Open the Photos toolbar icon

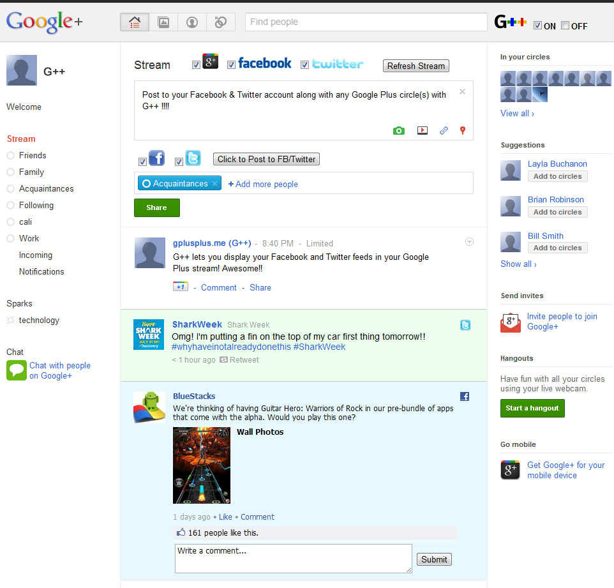click(x=163, y=22)
